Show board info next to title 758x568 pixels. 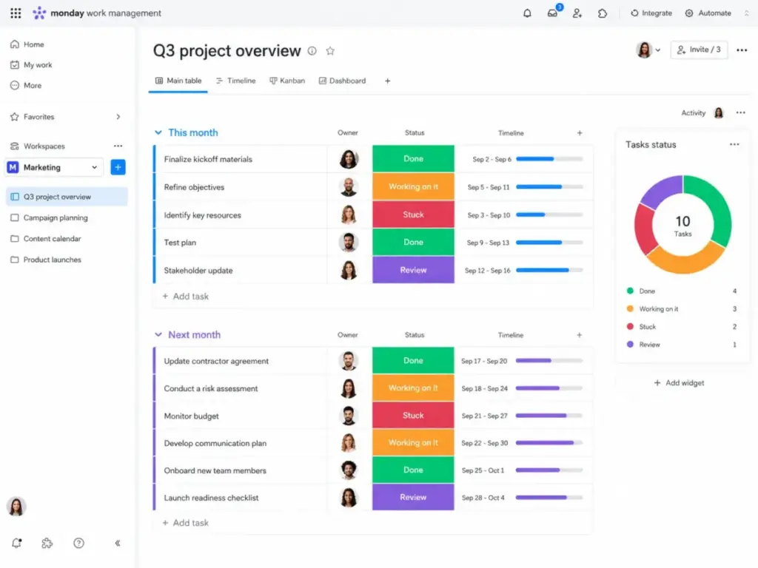pyautogui.click(x=312, y=51)
